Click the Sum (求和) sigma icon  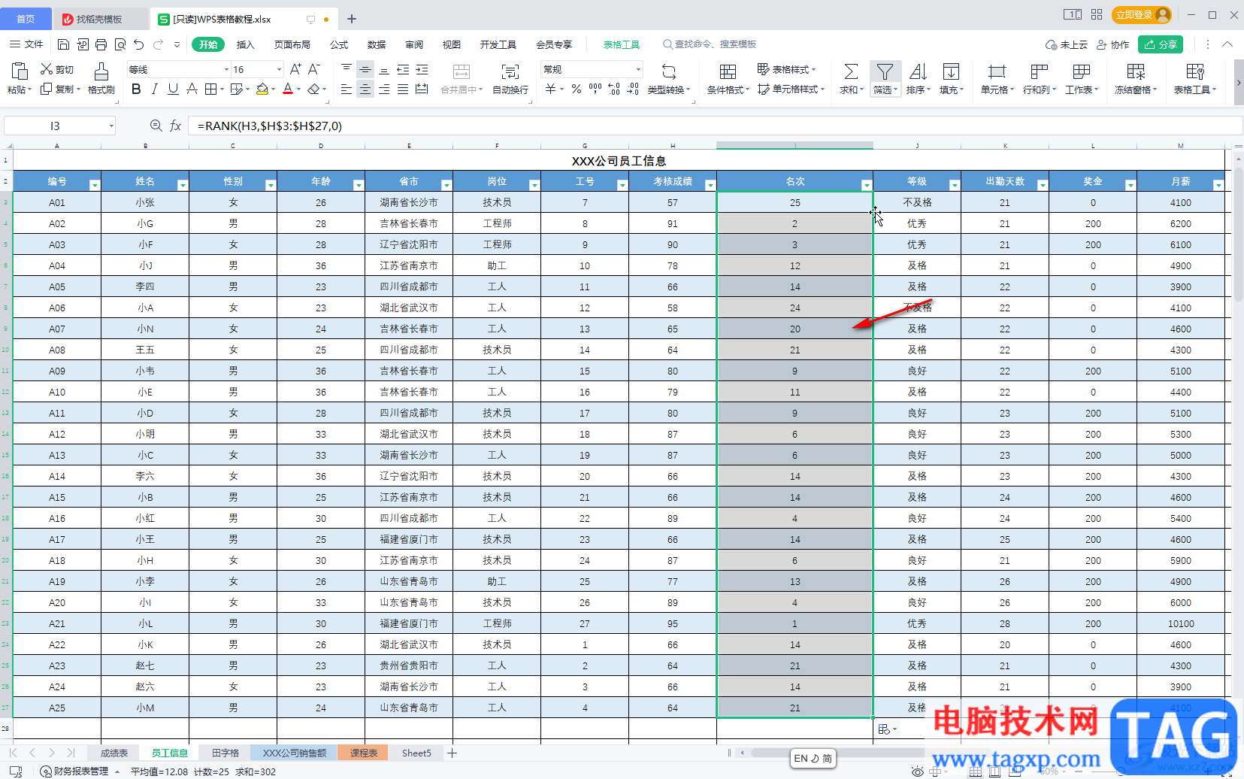(x=851, y=71)
